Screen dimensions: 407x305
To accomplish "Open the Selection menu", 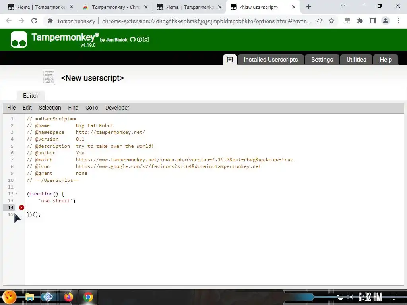I will 50,108.
